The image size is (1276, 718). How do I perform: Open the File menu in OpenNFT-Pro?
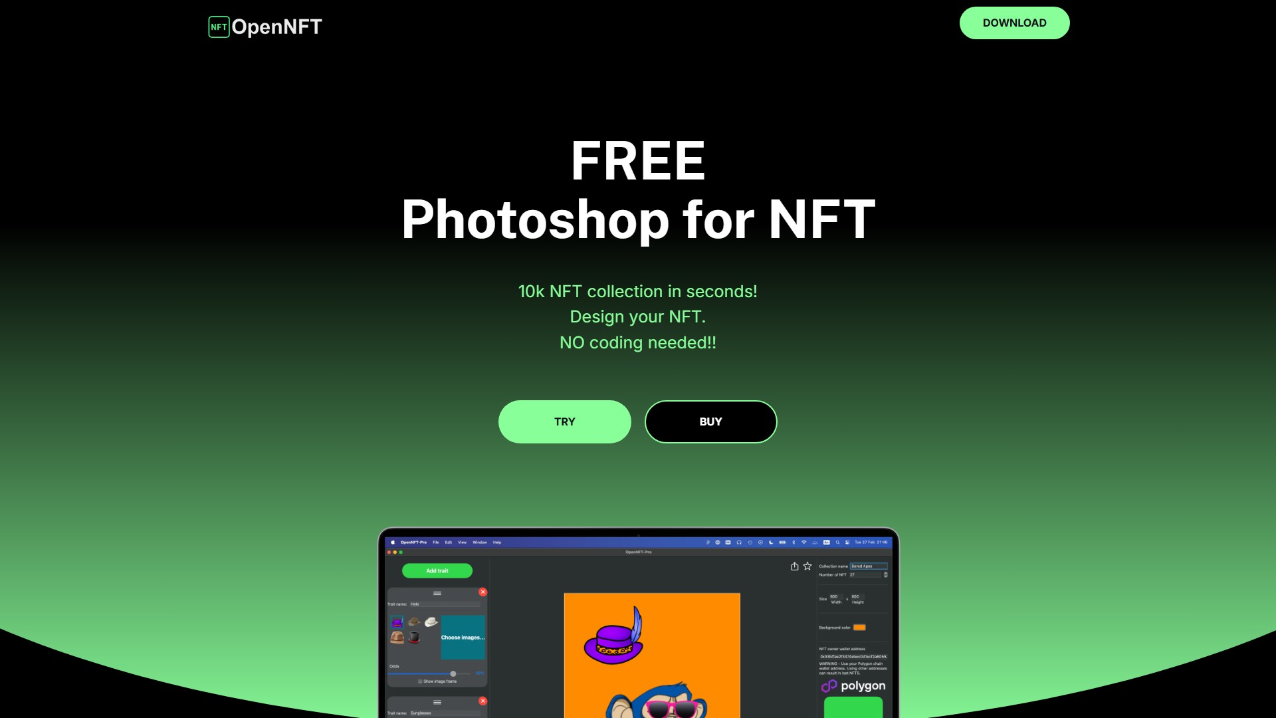click(435, 542)
